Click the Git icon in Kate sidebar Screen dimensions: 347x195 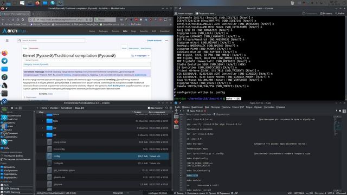[x=176, y=121]
